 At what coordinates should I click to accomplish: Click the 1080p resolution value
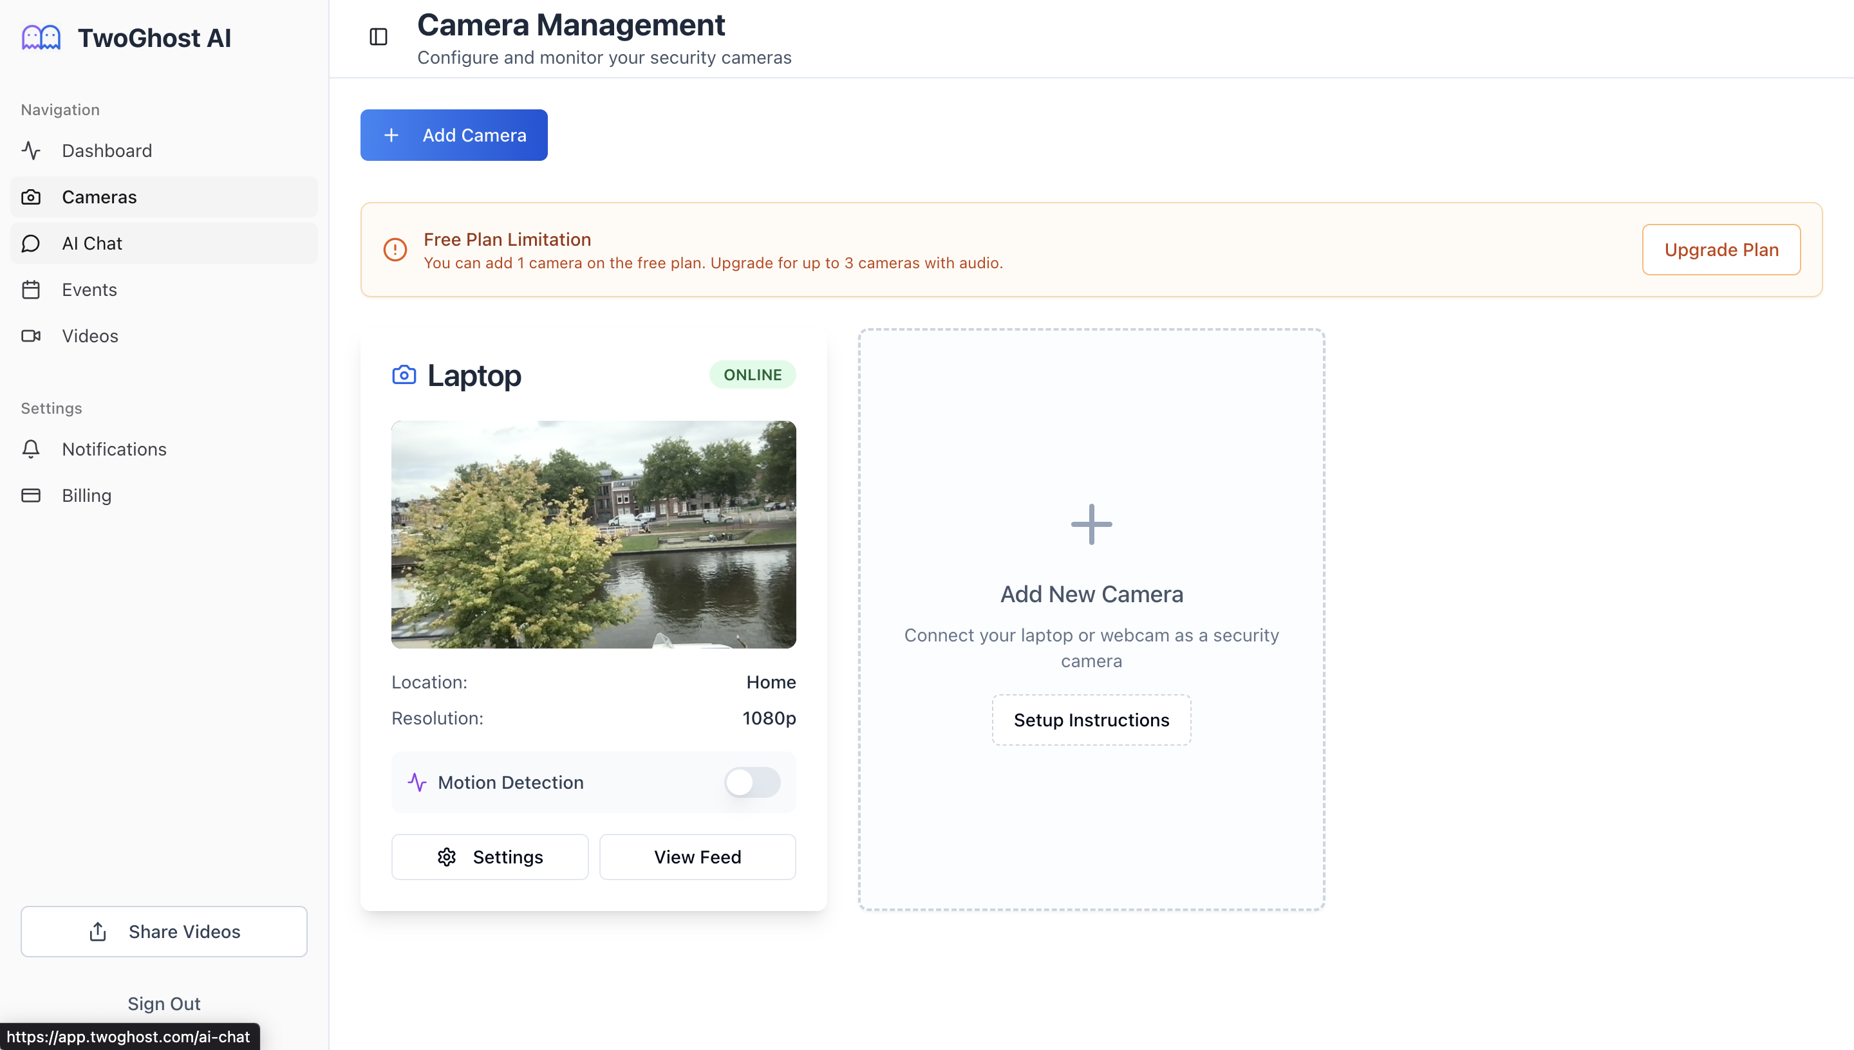point(769,718)
